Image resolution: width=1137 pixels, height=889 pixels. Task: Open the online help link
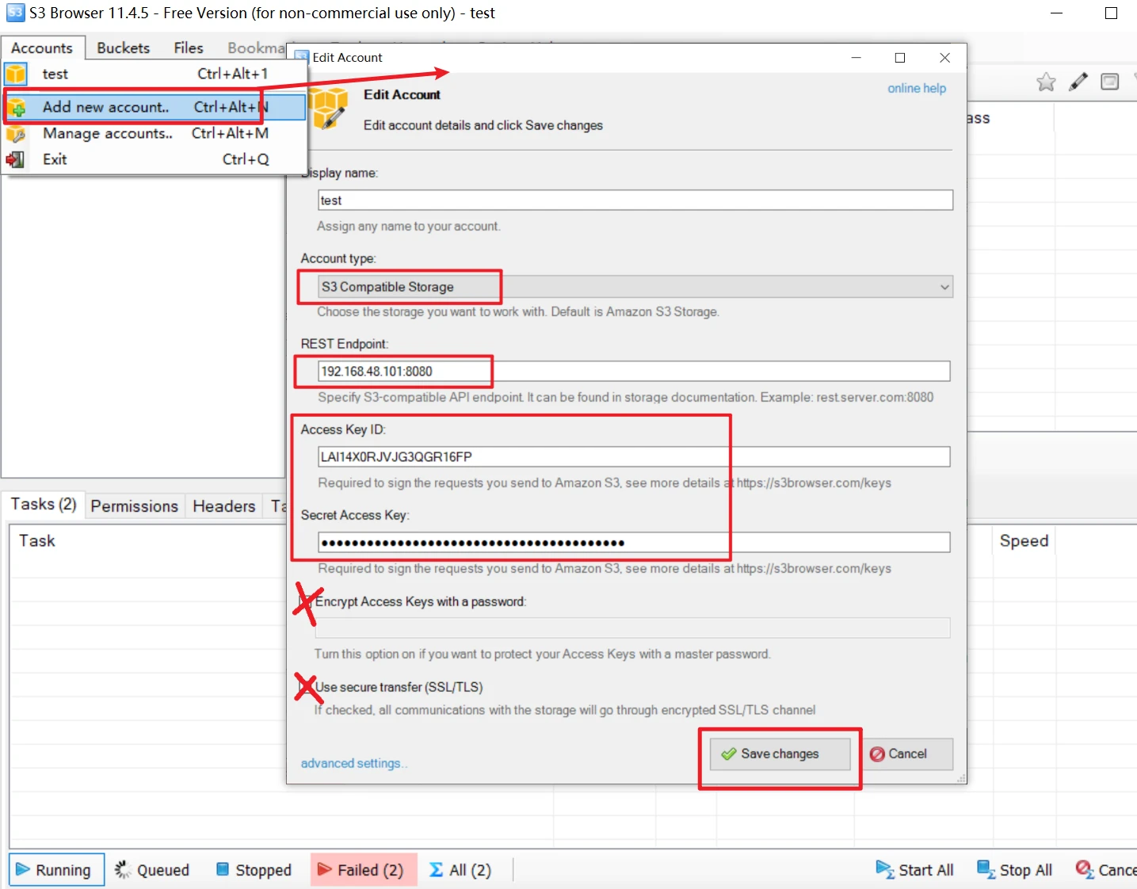pyautogui.click(x=916, y=88)
